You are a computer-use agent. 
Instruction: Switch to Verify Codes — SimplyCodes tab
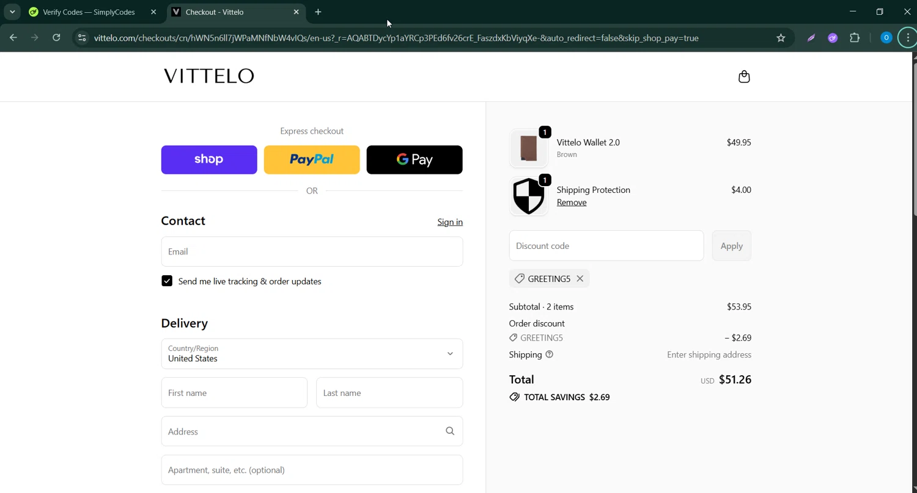[89, 12]
